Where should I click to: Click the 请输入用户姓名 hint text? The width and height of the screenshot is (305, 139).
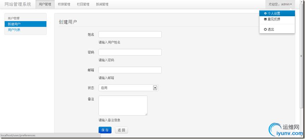tap(109, 42)
